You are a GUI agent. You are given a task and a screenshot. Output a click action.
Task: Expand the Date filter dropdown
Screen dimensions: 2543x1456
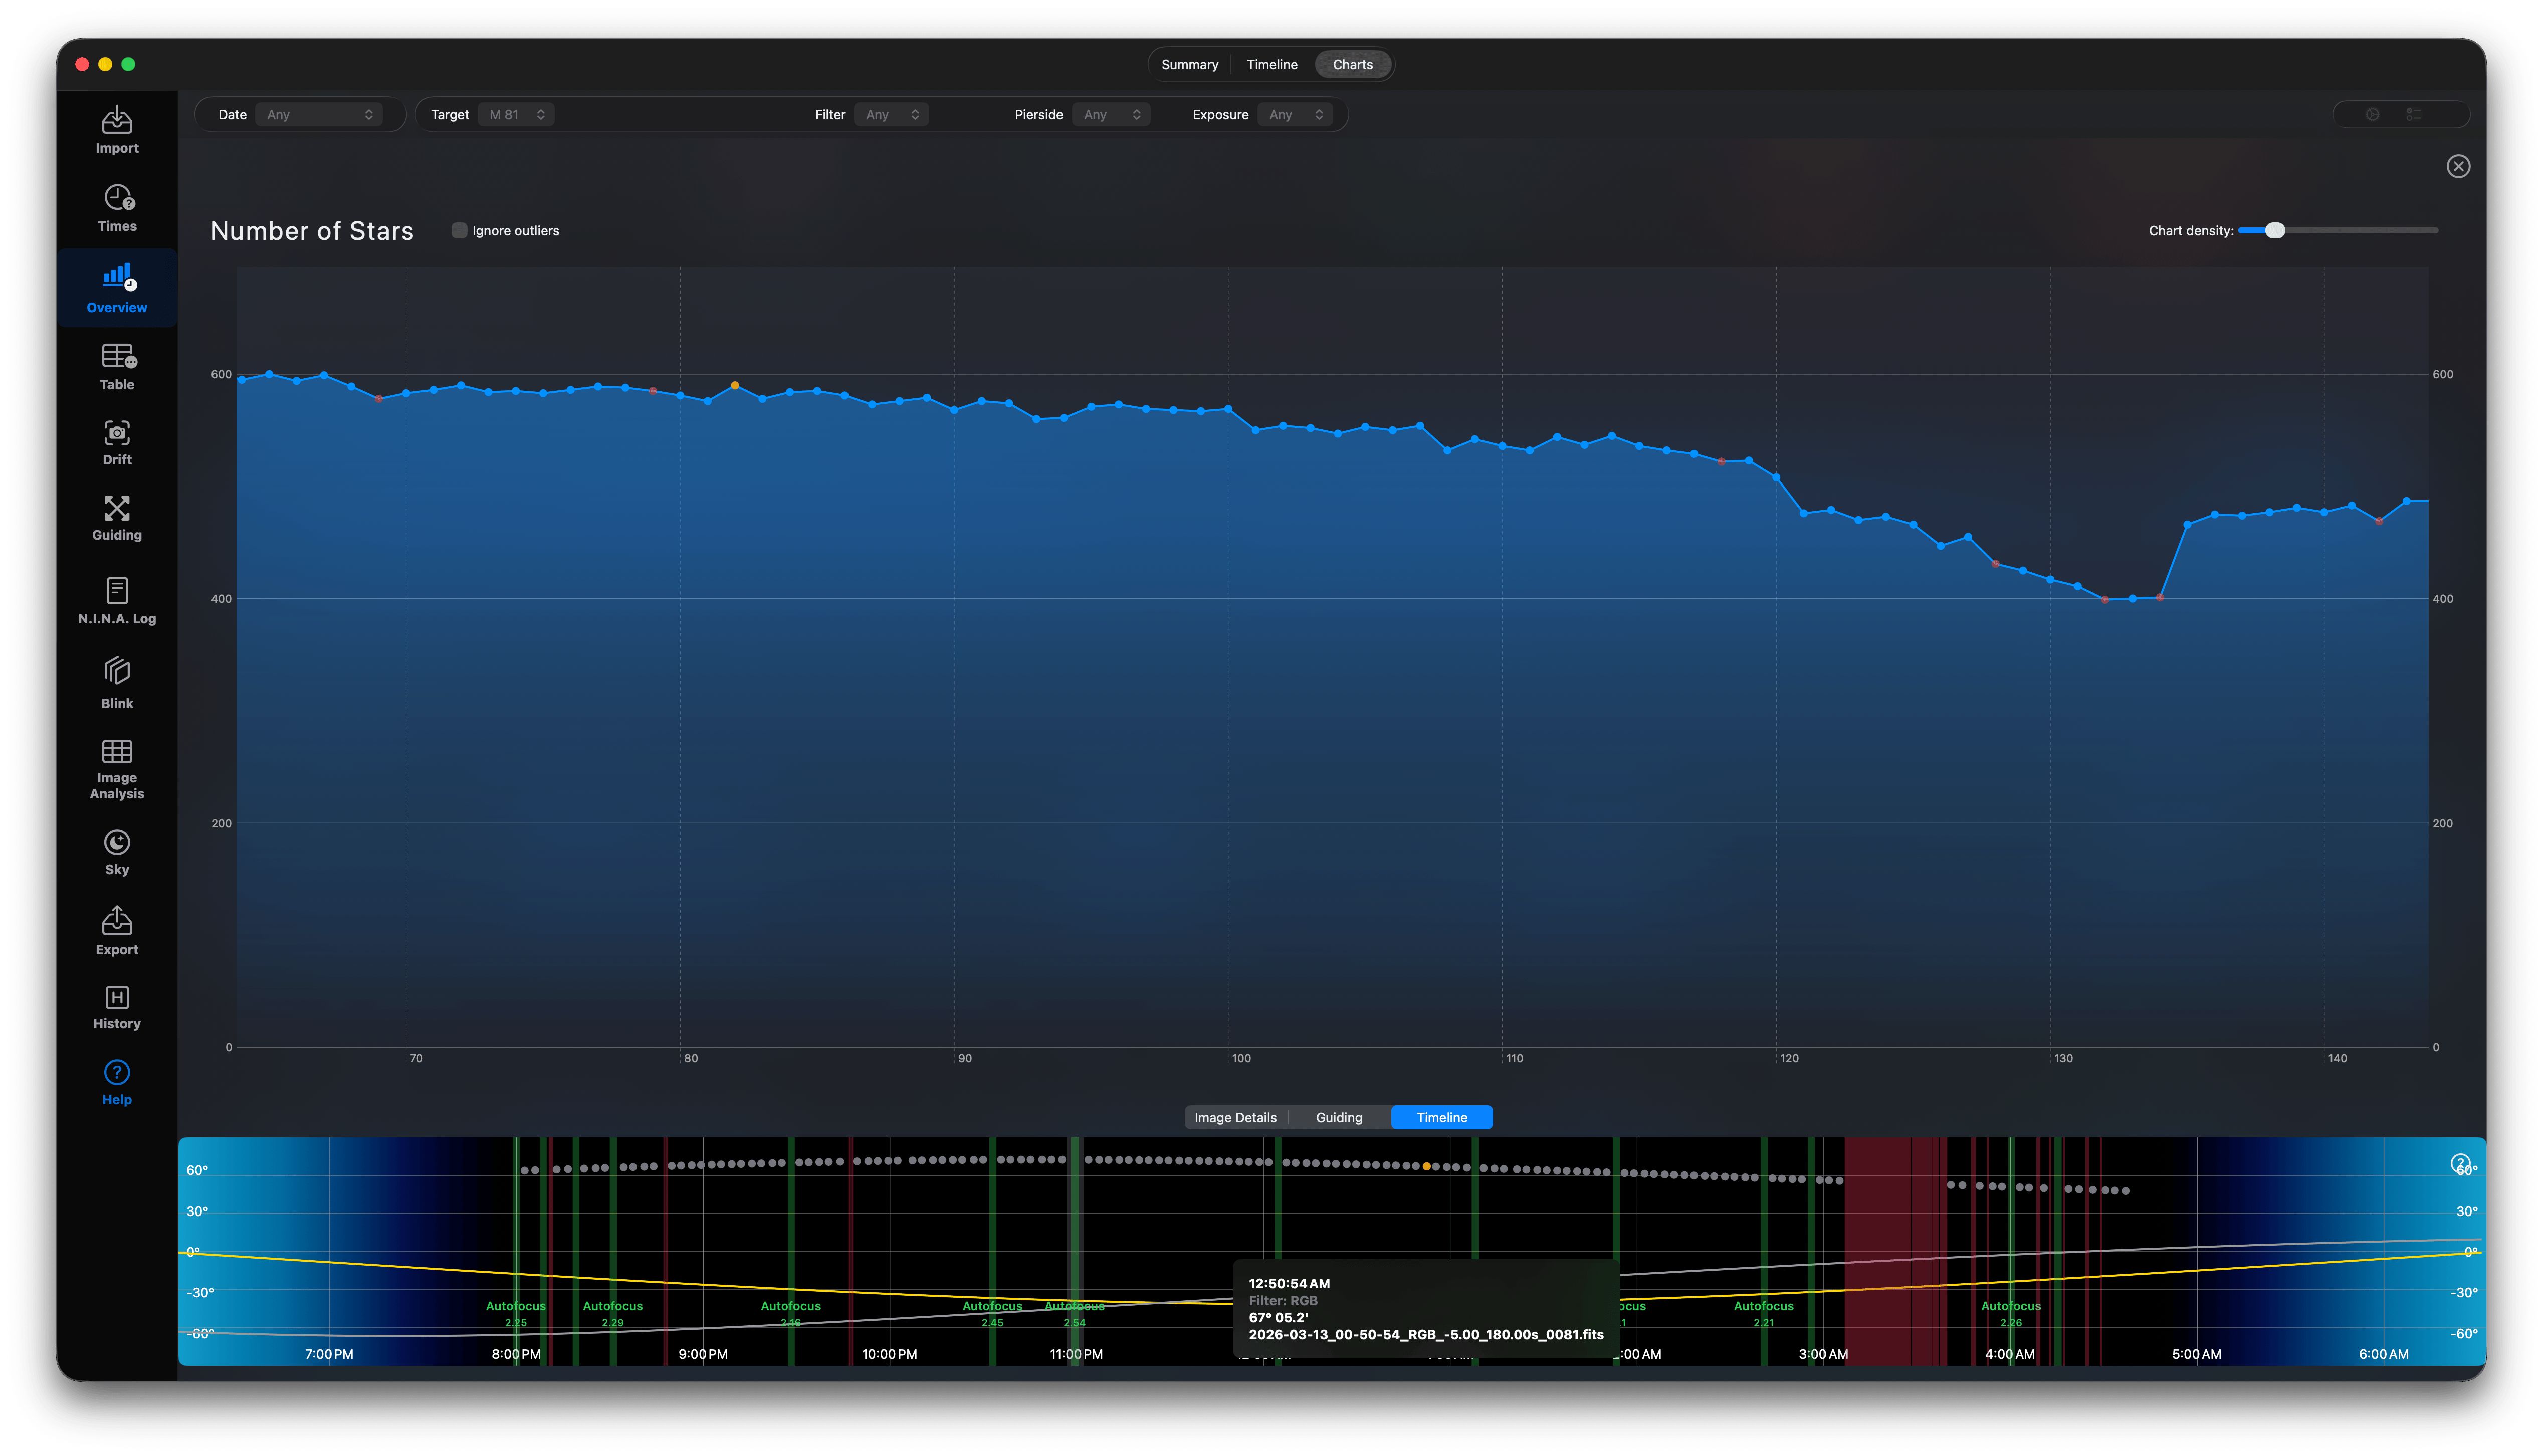(319, 114)
